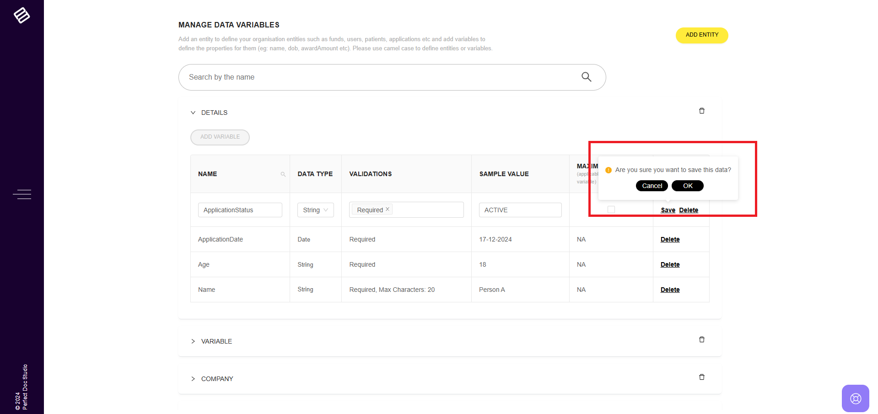Open the String data type dropdown
Screen dimensions: 878x414
315,210
